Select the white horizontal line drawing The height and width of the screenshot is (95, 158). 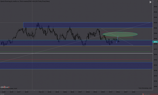(76, 53)
